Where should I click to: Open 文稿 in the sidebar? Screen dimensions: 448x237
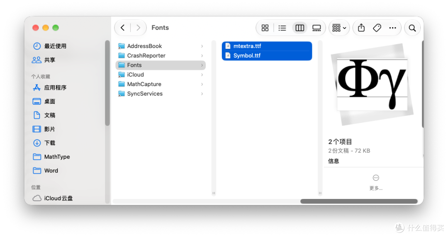click(44, 115)
